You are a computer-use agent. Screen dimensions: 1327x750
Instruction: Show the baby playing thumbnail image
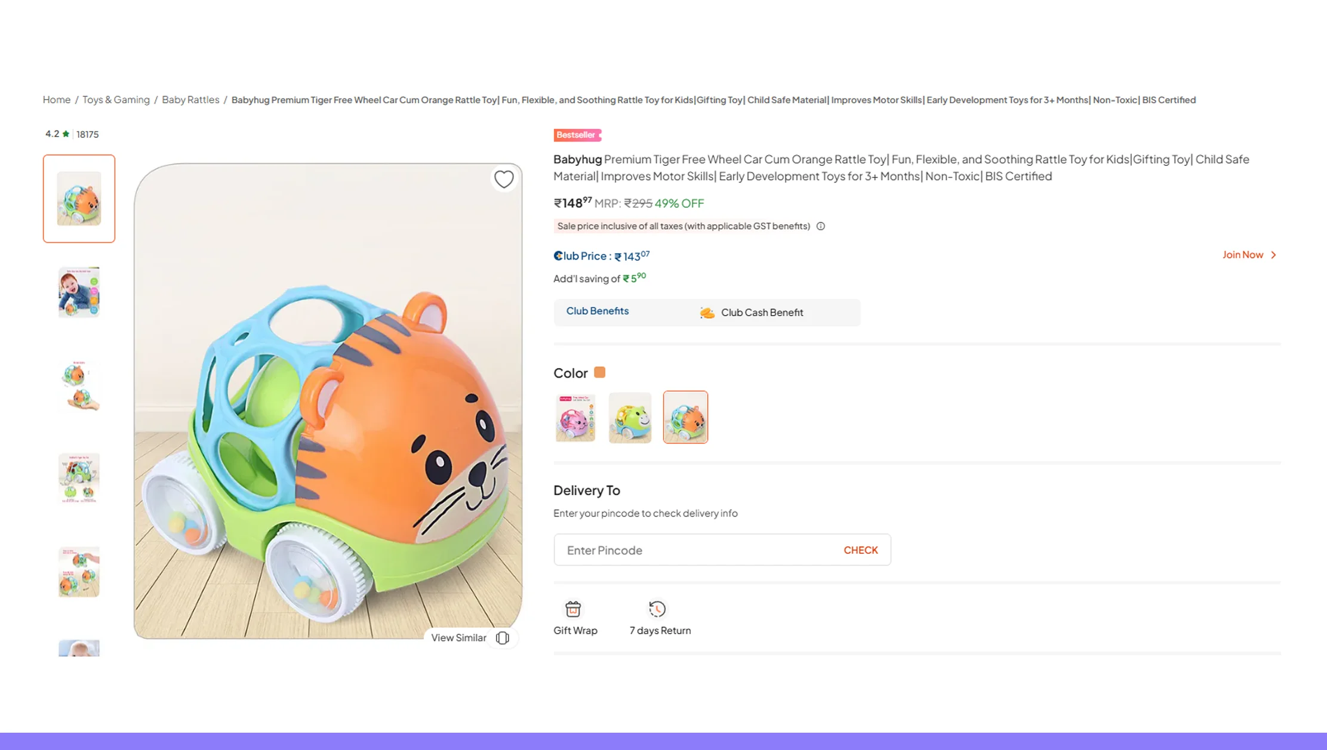tap(79, 292)
